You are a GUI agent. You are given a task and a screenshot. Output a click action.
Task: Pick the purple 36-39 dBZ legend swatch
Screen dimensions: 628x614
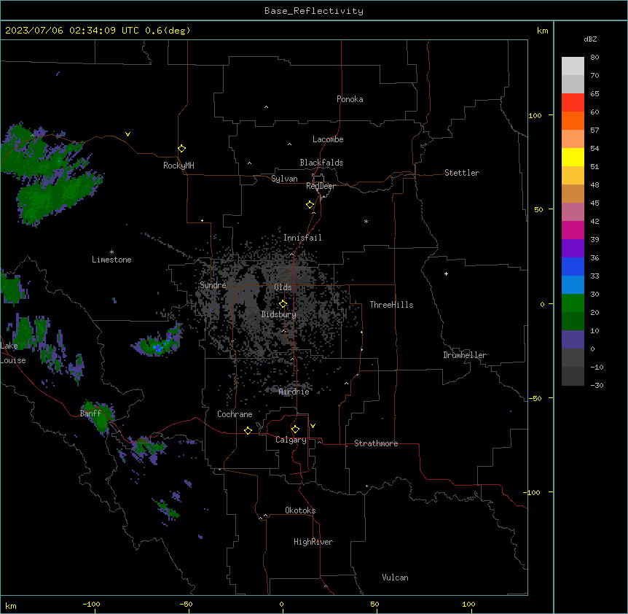tap(573, 248)
